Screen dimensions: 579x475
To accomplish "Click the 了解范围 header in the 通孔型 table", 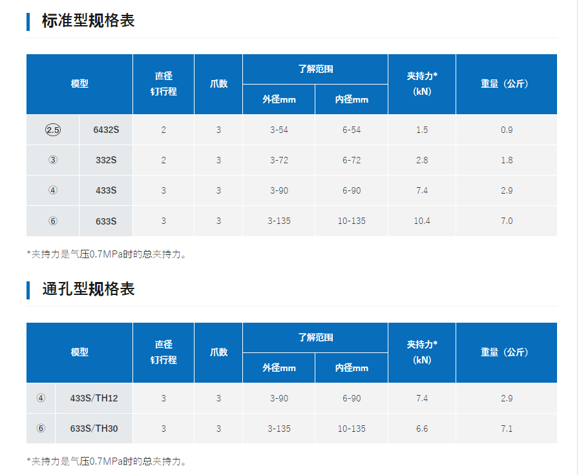I will click(315, 338).
